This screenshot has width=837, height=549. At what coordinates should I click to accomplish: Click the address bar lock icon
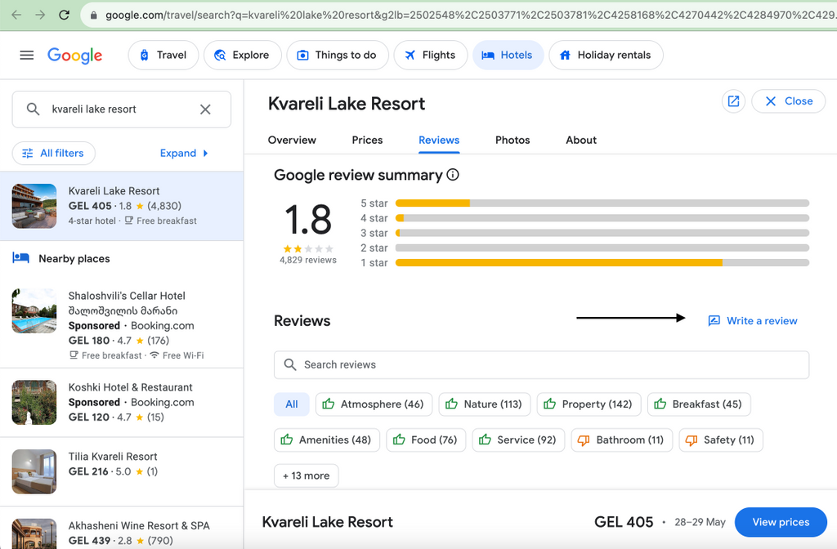click(94, 16)
